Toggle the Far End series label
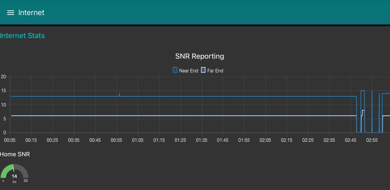The width and height of the screenshot is (390, 190). [x=215, y=71]
